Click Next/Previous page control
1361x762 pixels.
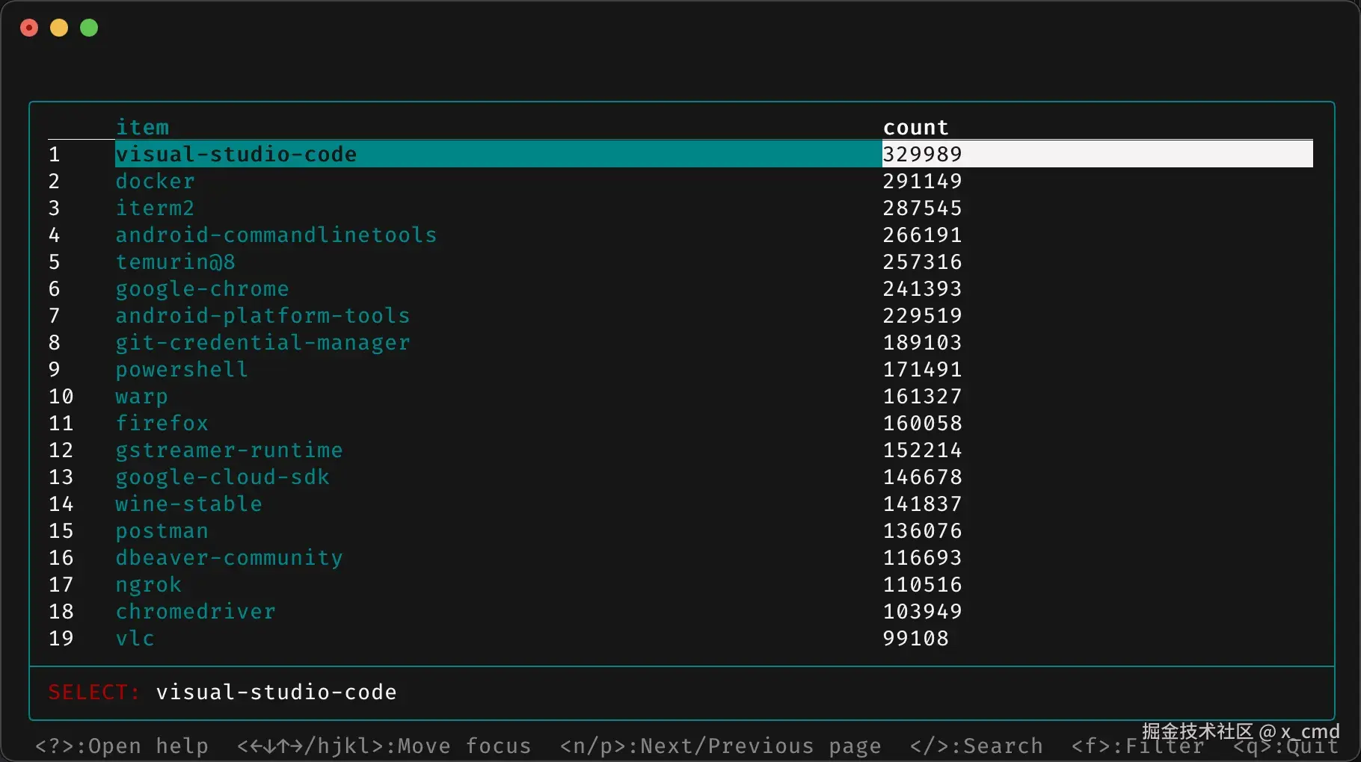719,745
